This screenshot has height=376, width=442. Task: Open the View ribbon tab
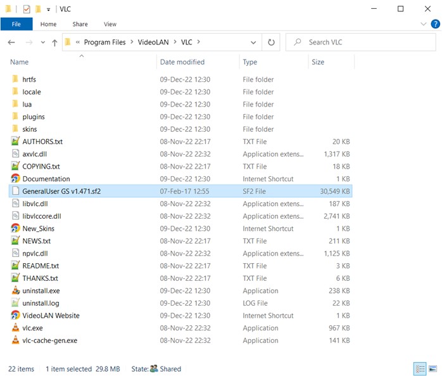(110, 24)
